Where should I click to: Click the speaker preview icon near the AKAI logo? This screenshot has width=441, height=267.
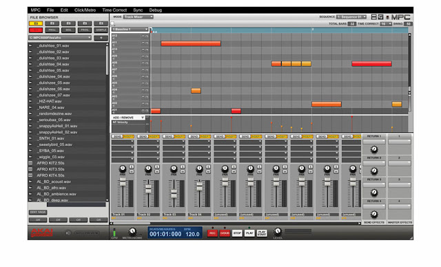[x=68, y=233]
